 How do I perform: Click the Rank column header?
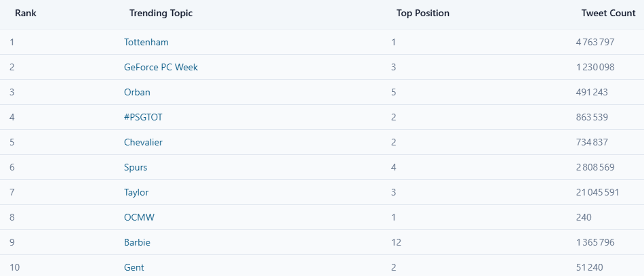[x=26, y=13]
